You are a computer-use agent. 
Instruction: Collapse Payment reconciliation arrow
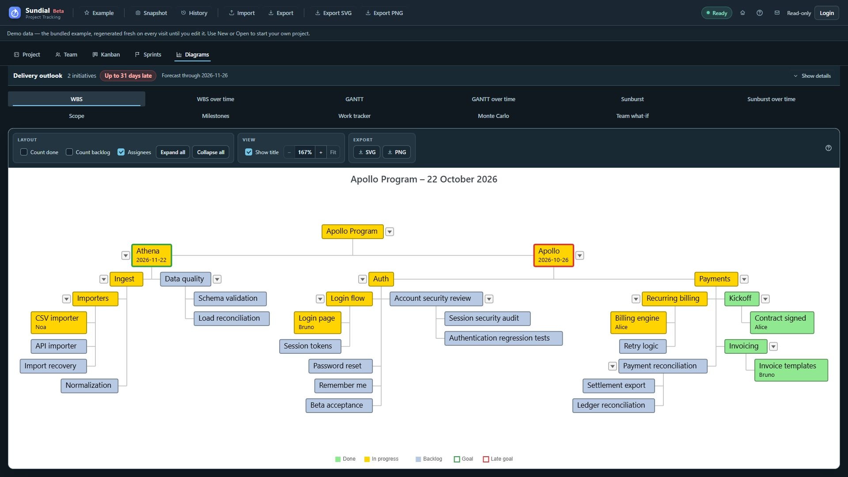612,366
